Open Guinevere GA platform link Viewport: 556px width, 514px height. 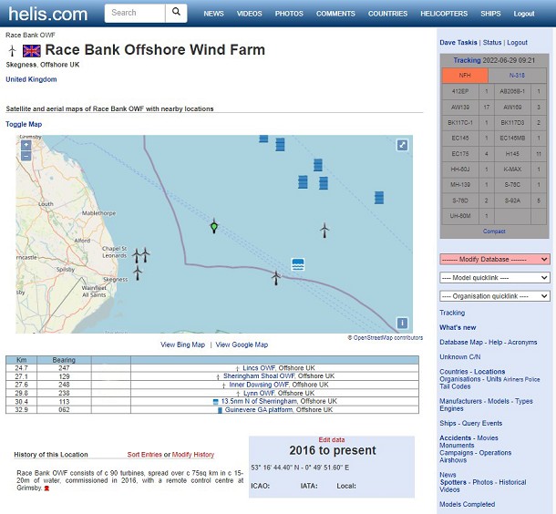[x=259, y=410]
